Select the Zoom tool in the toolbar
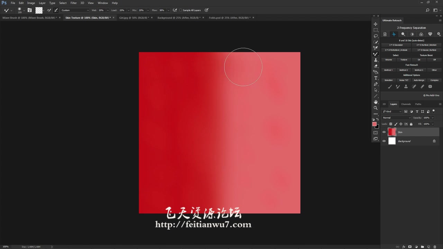 pos(376,108)
